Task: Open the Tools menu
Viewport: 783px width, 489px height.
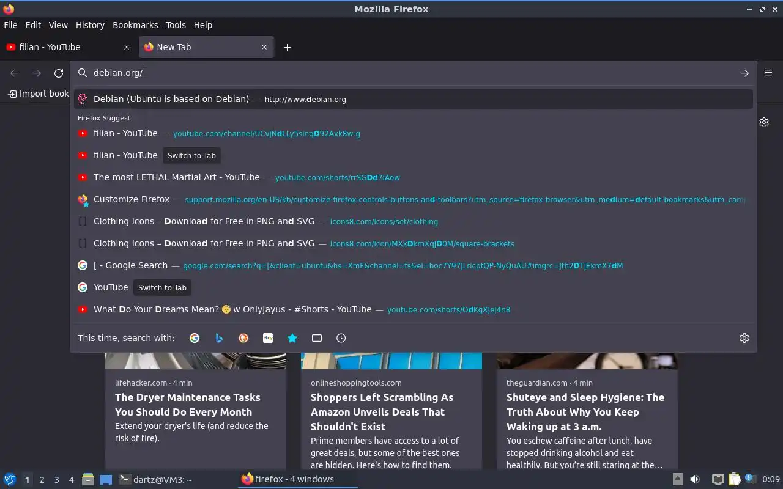Action: tap(176, 25)
